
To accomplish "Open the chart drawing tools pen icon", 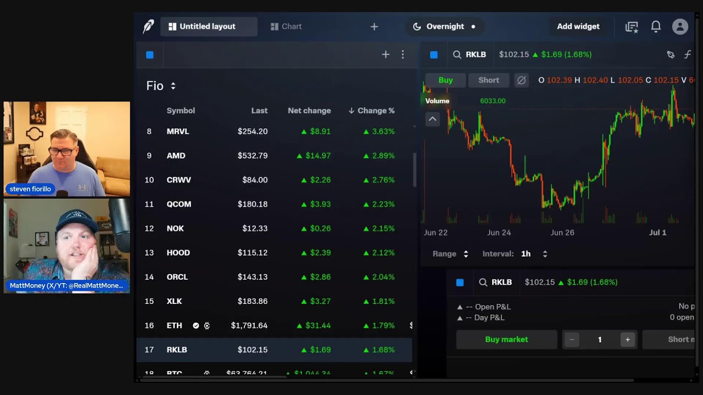I will pos(671,54).
